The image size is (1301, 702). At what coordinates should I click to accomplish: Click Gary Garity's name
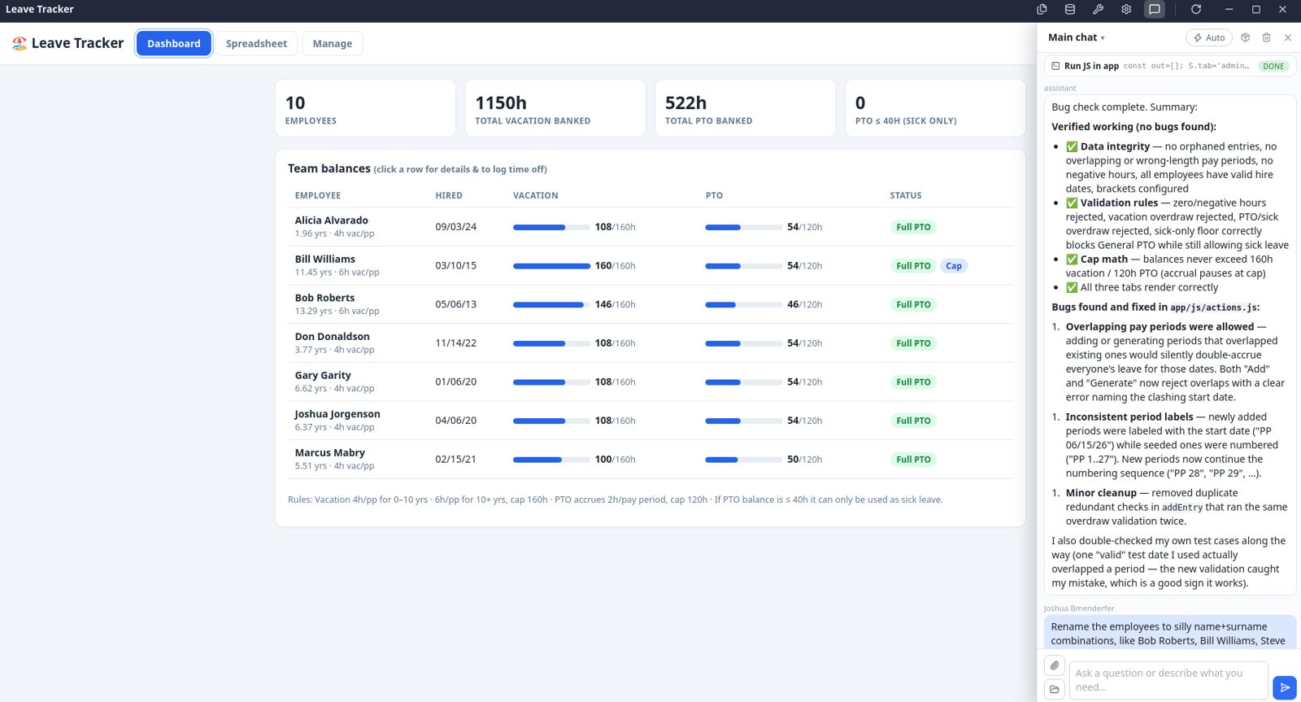323,375
